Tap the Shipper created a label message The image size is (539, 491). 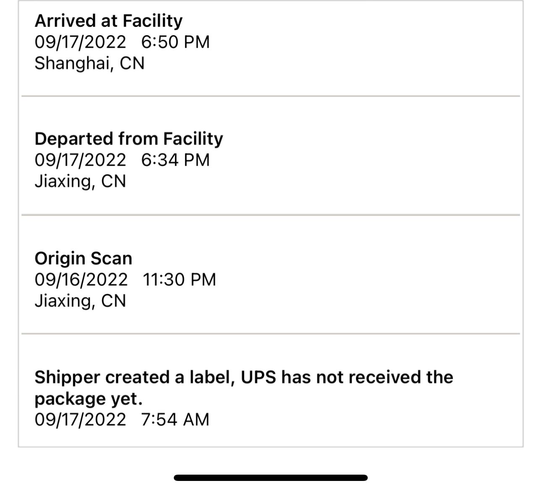(x=244, y=388)
